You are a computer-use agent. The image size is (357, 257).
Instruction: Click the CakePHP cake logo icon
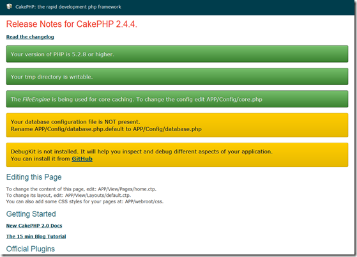9,6
